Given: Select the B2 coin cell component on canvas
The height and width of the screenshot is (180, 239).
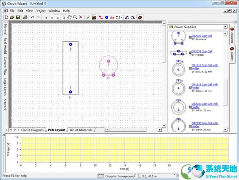Looking at the screenshot, I should pos(108,66).
